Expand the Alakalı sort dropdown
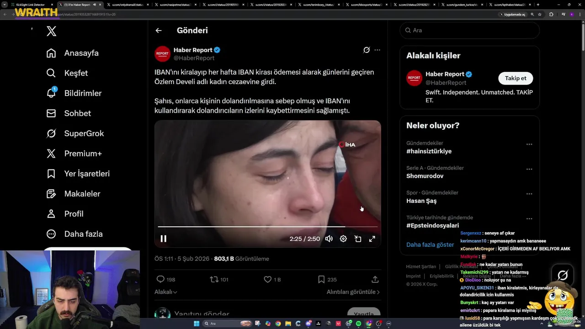The height and width of the screenshot is (329, 585). coord(166,292)
